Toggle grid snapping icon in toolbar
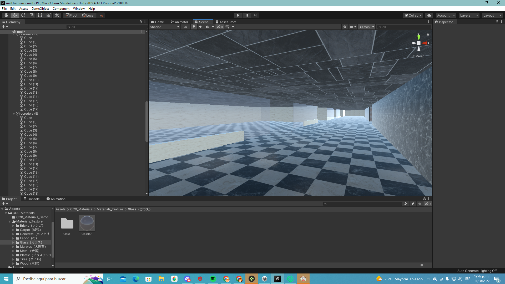Image resolution: width=505 pixels, height=284 pixels. (x=101, y=15)
